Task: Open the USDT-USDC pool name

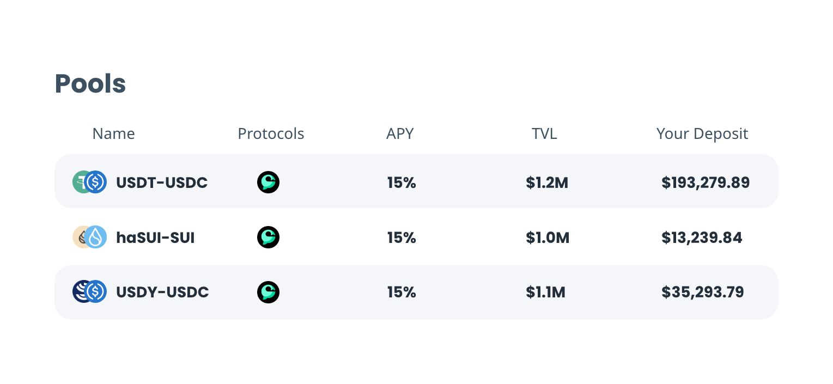Action: point(162,182)
